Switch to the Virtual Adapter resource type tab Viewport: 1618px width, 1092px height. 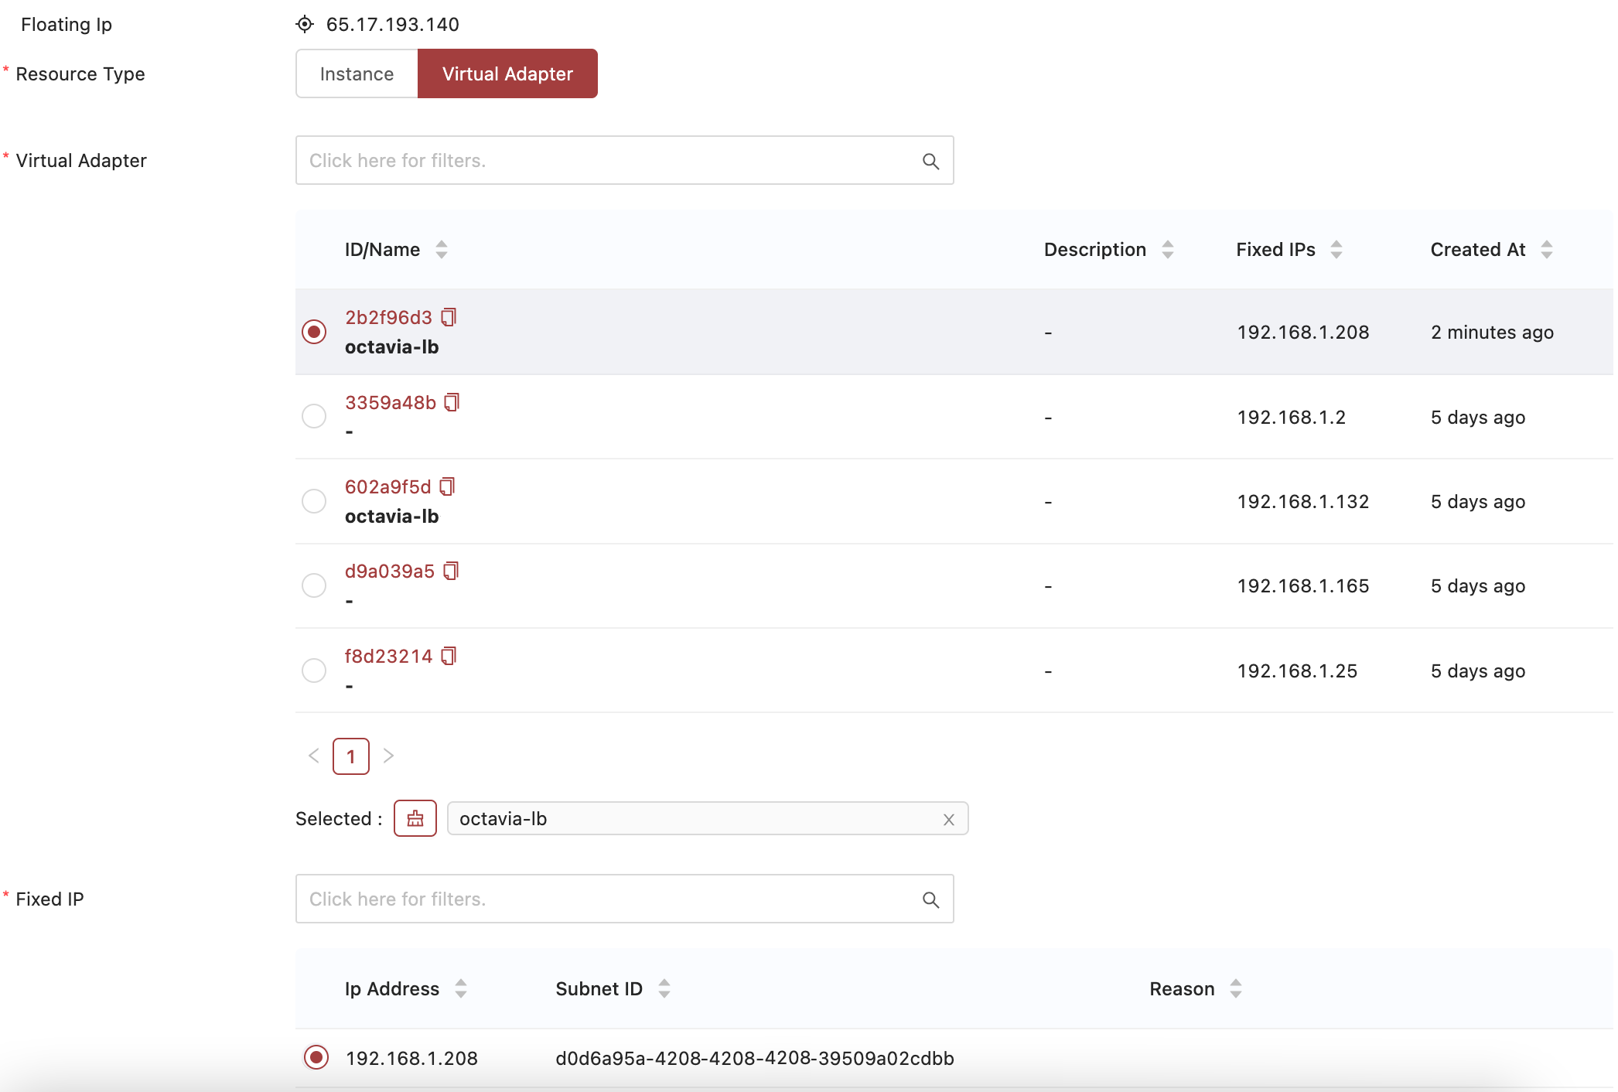coord(507,73)
